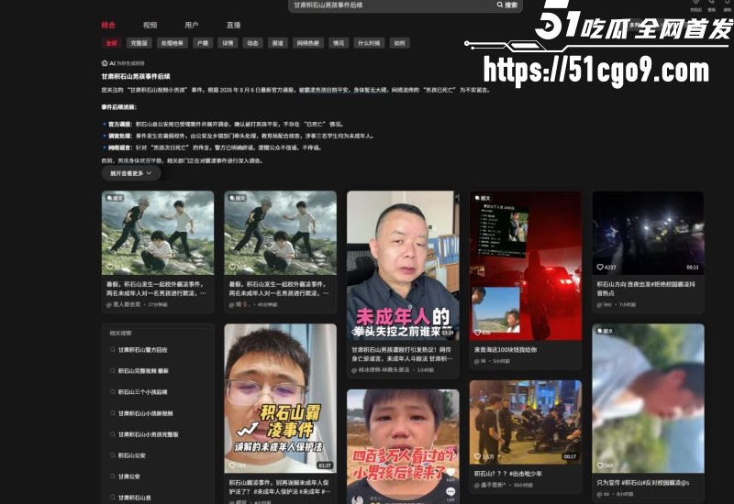Open first cartoon boys 图文 post thumbnail
Screen dimensions: 734x504
(x=158, y=233)
